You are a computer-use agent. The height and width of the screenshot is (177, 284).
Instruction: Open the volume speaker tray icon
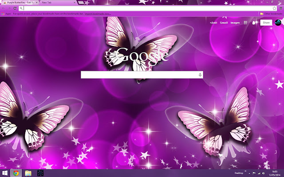coord(264,173)
